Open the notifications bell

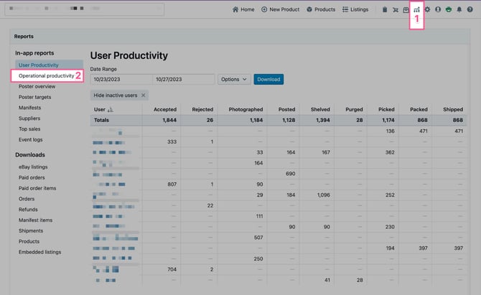coord(459,10)
